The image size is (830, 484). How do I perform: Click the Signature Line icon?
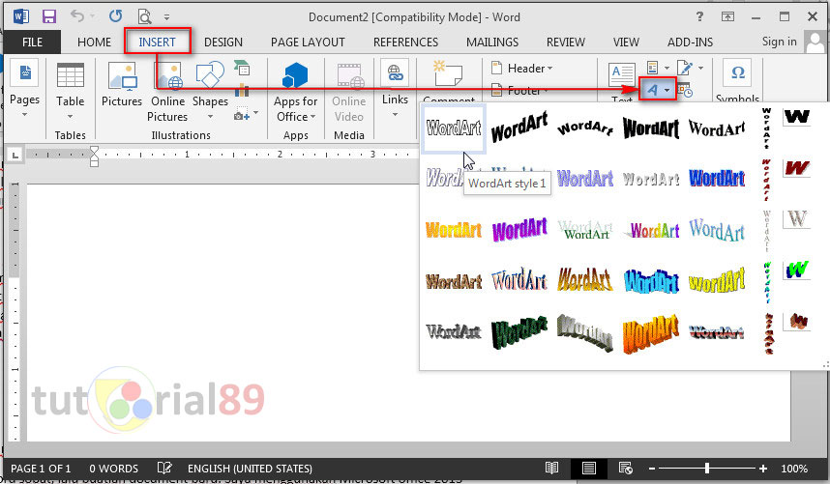pyautogui.click(x=685, y=68)
